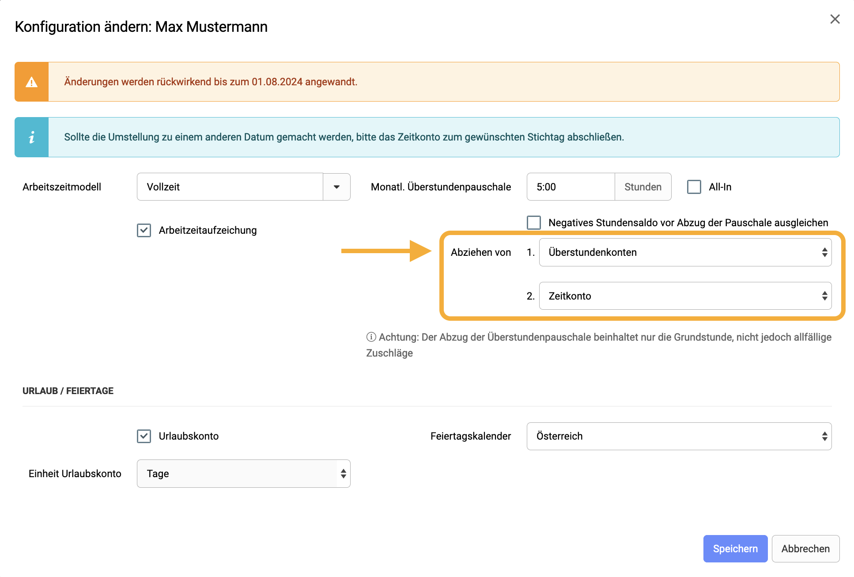Open the Einheit Urlaubskonto dropdown Tage

click(243, 474)
